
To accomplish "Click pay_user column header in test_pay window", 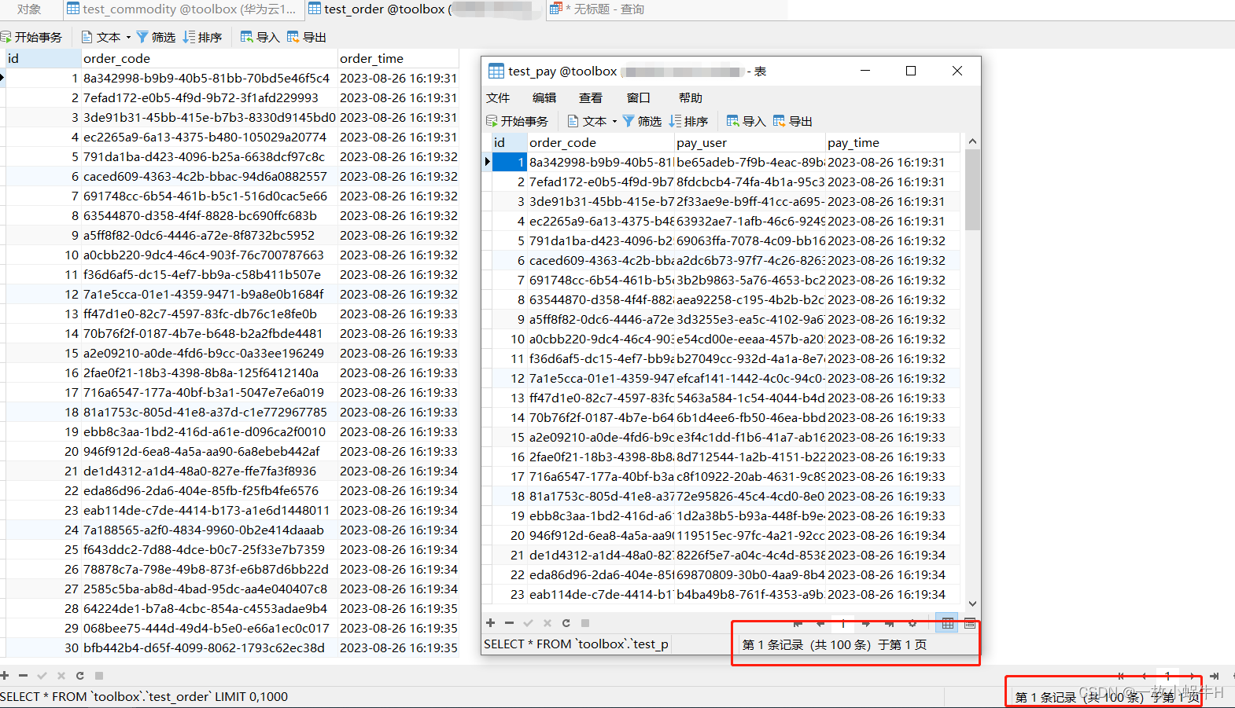I will [750, 142].
